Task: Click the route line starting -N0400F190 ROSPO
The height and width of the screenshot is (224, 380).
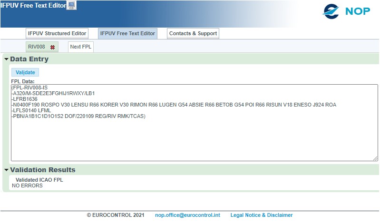Action: (x=174, y=105)
